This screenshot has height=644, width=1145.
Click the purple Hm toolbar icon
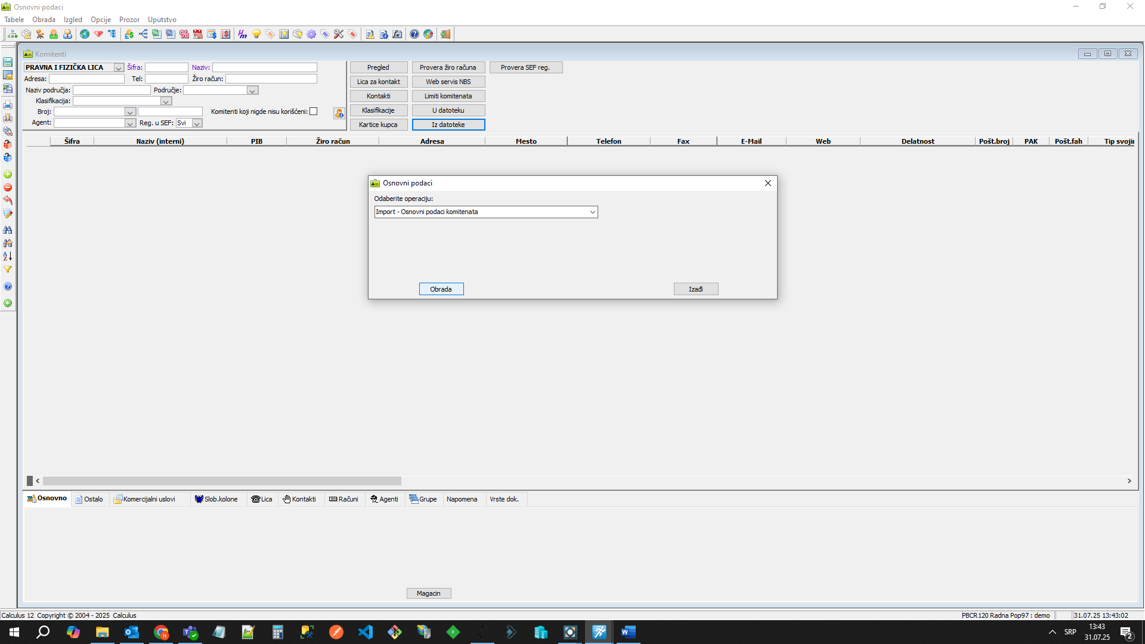[242, 35]
